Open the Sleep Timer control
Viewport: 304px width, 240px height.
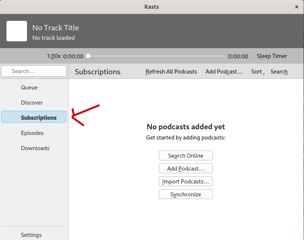click(x=272, y=56)
